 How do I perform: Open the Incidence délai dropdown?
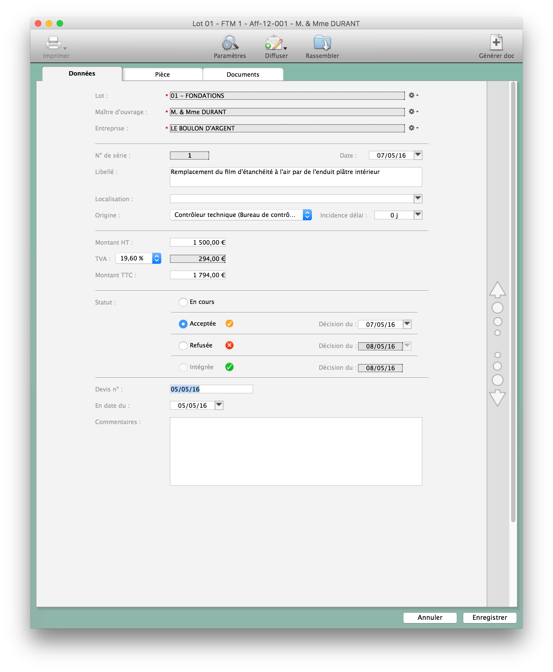click(x=418, y=215)
